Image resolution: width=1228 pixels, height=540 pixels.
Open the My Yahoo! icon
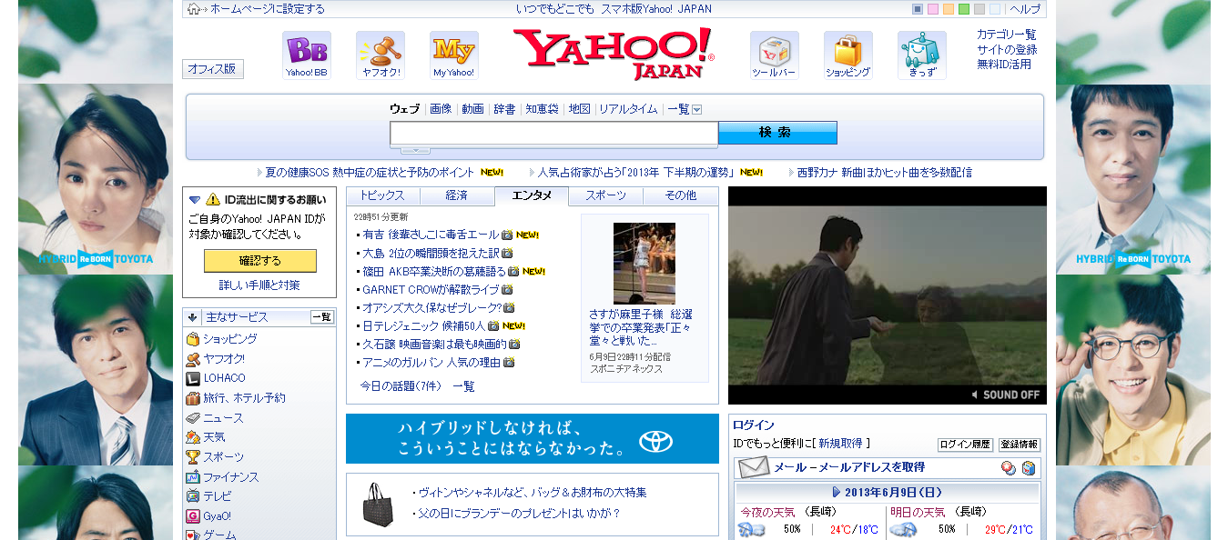(454, 55)
